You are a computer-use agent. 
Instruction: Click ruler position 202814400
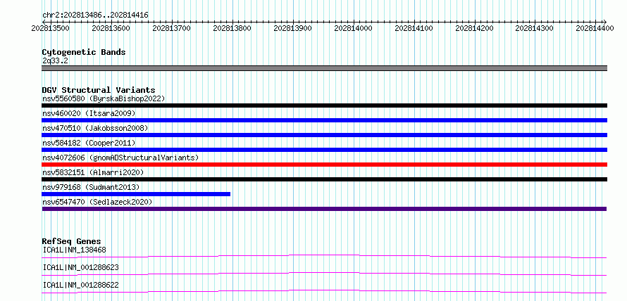coord(595,28)
